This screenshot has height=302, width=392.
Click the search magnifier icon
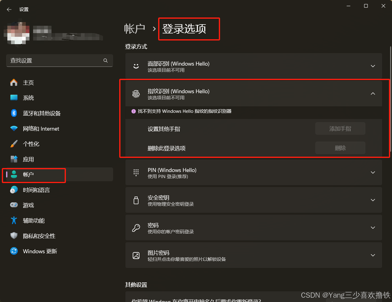tap(105, 60)
